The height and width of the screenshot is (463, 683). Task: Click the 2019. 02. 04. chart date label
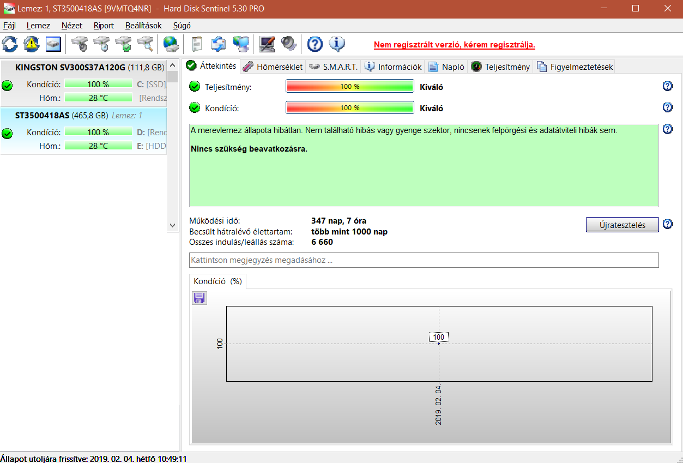pyautogui.click(x=439, y=405)
